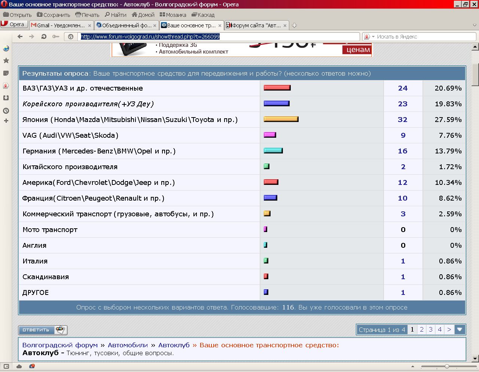Click the Ответить reply button
This screenshot has width=479, height=372.
(43, 330)
